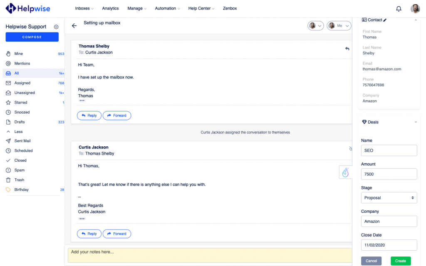The image size is (426, 266).
Task: Open the Trash folder
Action: 19,180
